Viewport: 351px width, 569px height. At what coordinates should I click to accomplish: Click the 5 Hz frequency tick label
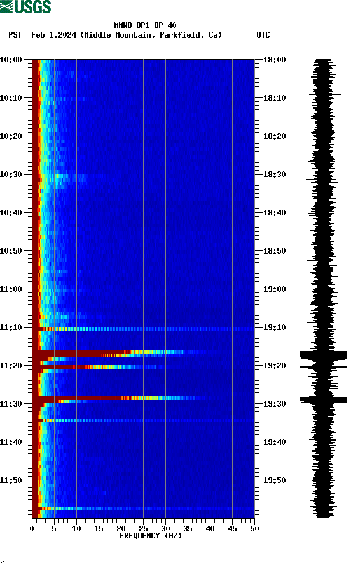(54, 529)
